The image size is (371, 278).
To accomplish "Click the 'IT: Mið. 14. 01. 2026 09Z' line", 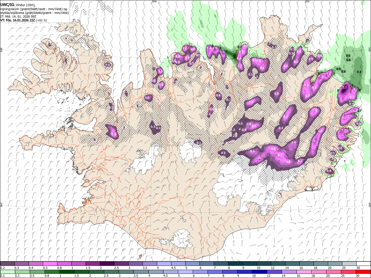I will pos(18,17).
